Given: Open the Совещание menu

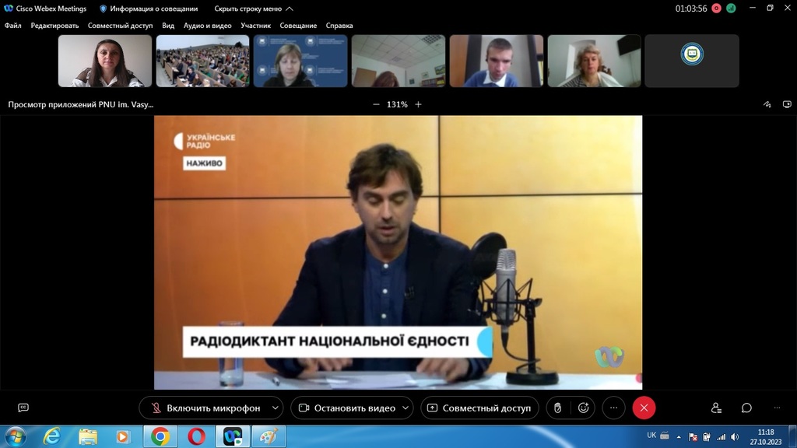Looking at the screenshot, I should click(298, 26).
